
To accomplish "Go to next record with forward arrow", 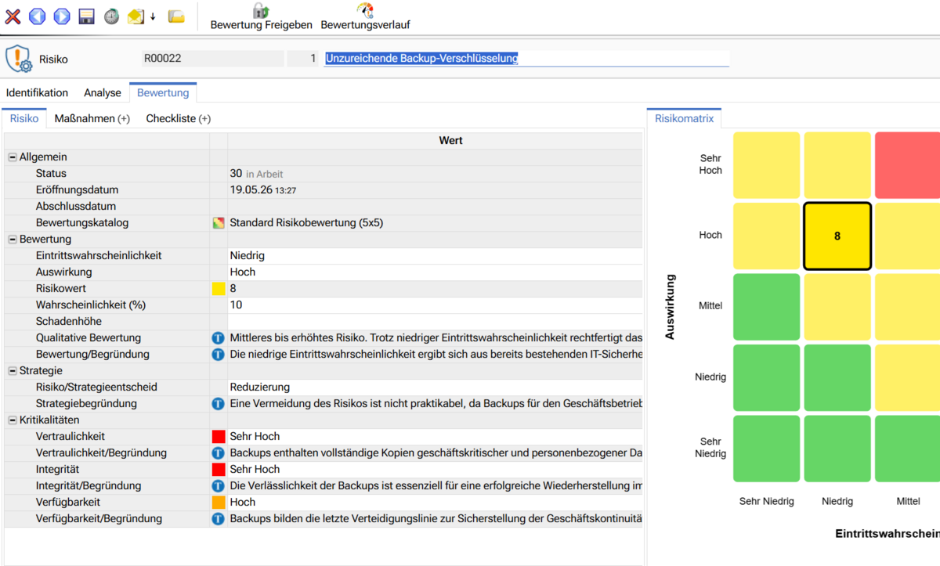I will [62, 16].
